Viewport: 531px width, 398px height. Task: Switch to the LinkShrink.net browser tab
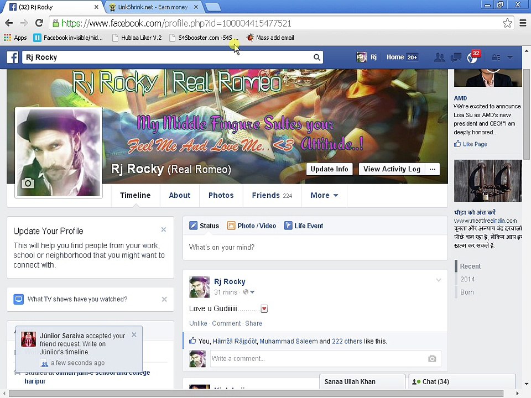(153, 7)
